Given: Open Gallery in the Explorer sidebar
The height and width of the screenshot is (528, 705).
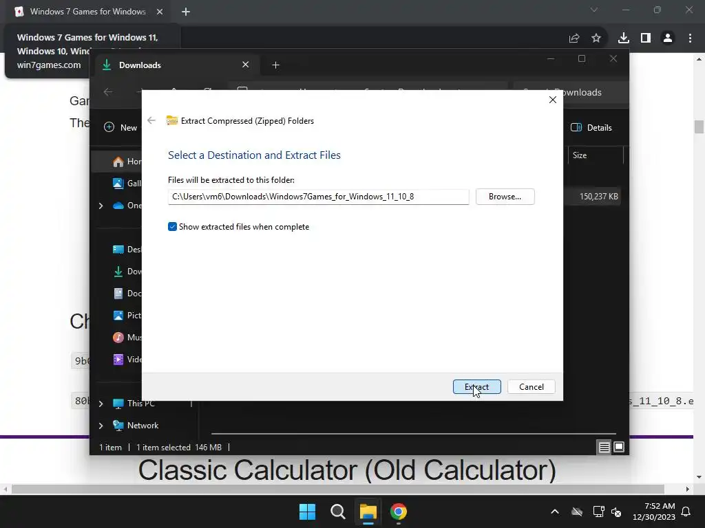Looking at the screenshot, I should [x=127, y=183].
